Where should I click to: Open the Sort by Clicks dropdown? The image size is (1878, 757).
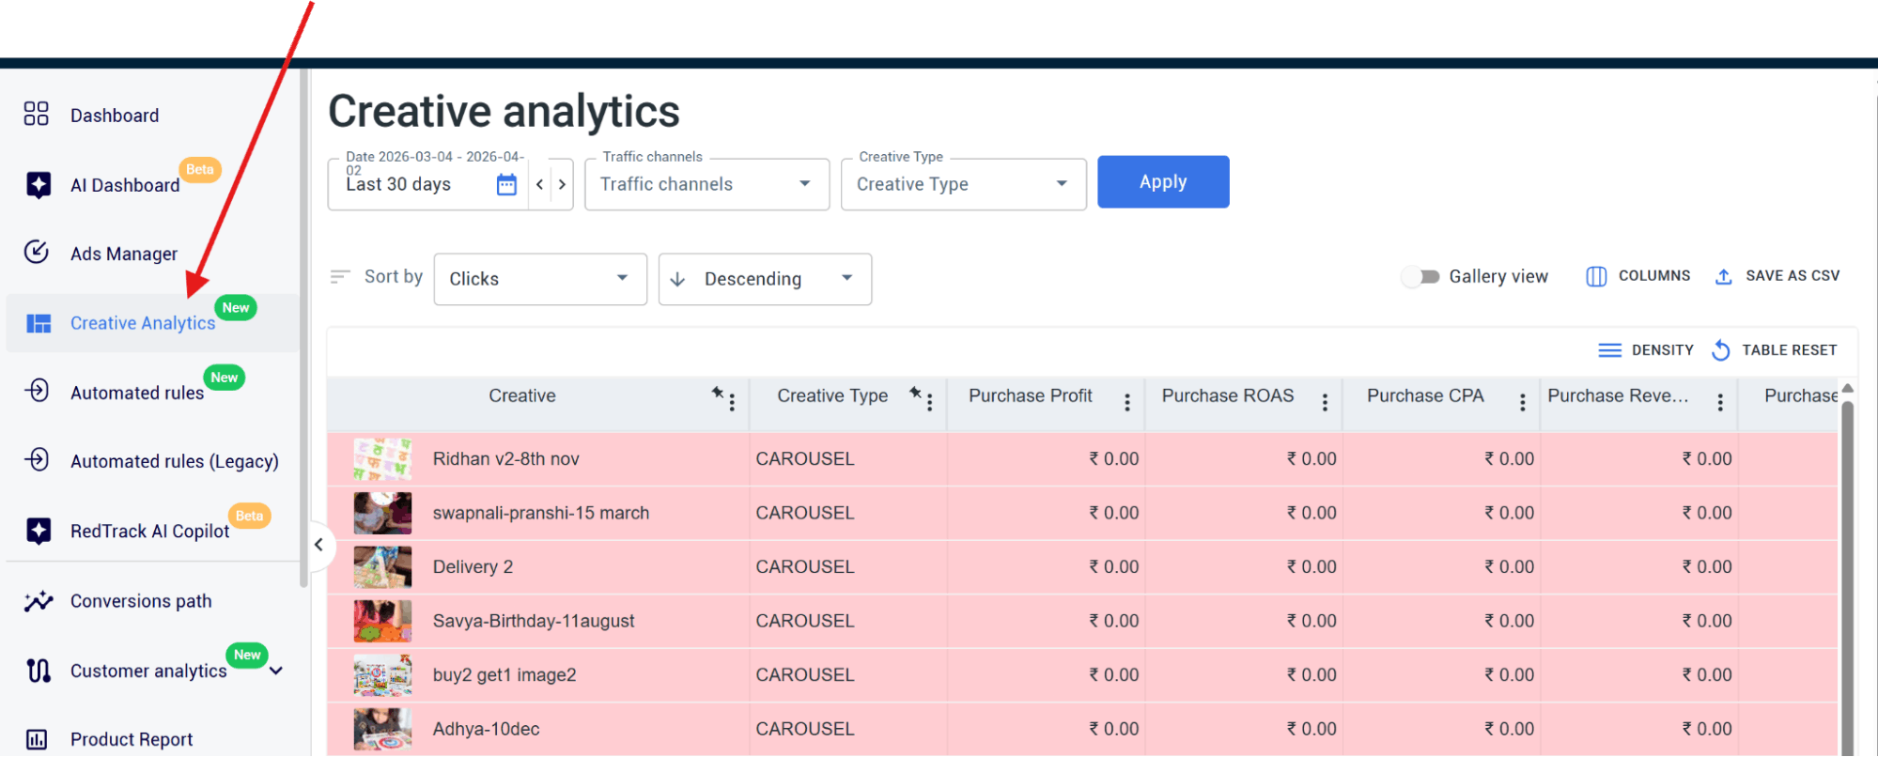click(540, 279)
